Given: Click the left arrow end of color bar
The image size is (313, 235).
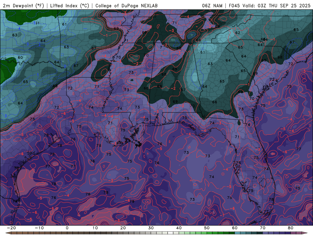Looking at the screenshot, I should point(8,233).
